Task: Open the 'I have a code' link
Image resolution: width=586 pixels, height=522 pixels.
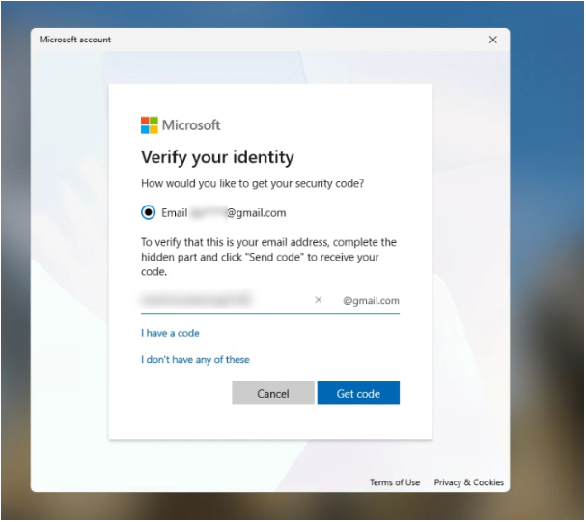Action: [x=170, y=333]
